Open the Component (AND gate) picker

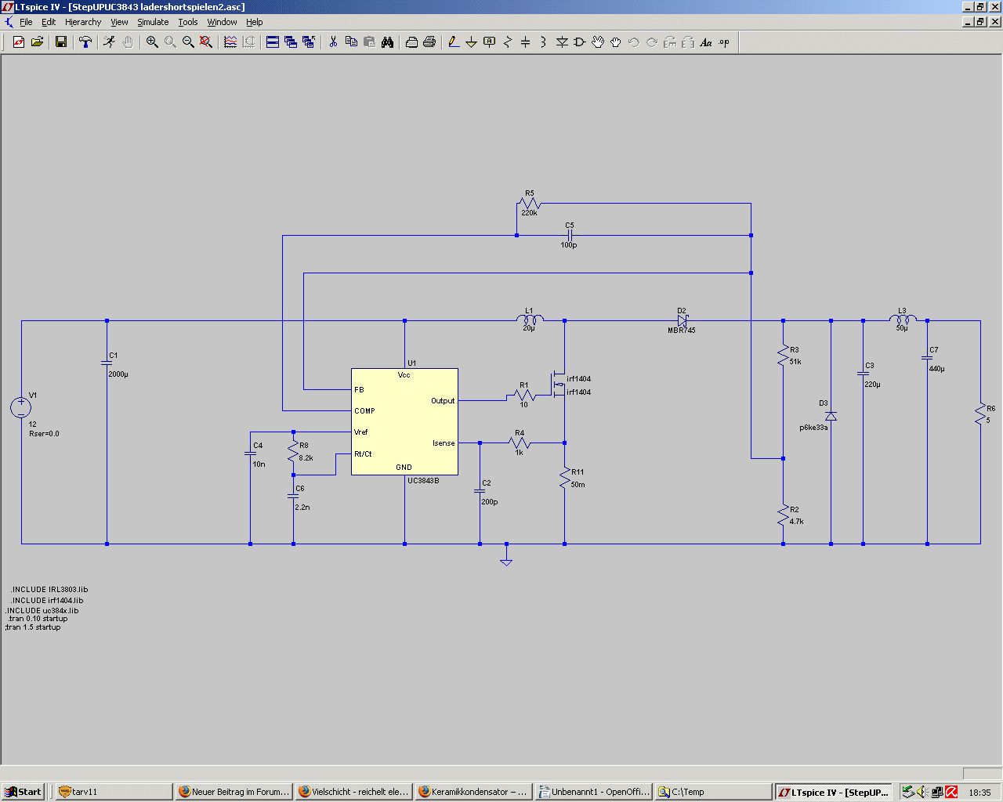point(579,42)
